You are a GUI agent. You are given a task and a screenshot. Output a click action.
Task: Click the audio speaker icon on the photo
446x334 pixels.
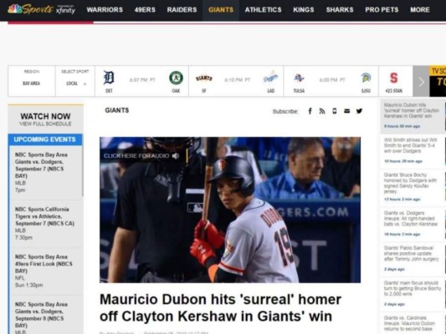(176, 155)
